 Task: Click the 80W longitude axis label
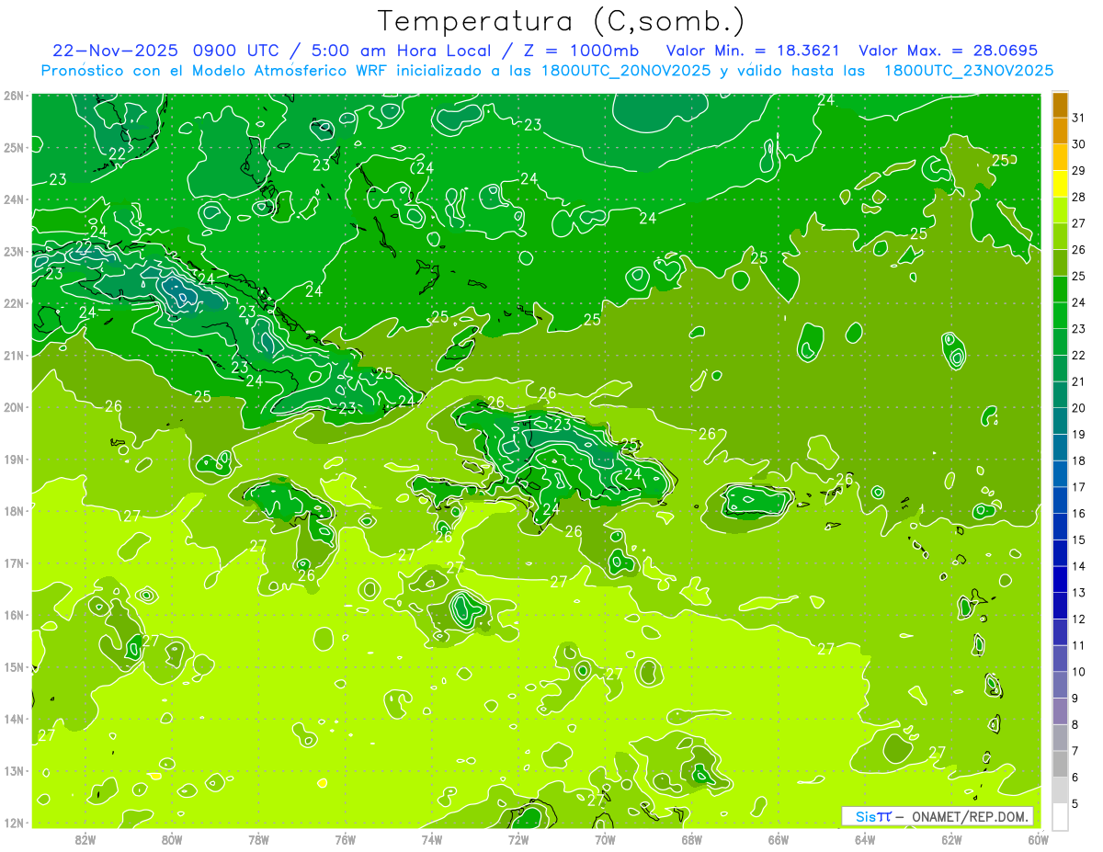coord(172,838)
